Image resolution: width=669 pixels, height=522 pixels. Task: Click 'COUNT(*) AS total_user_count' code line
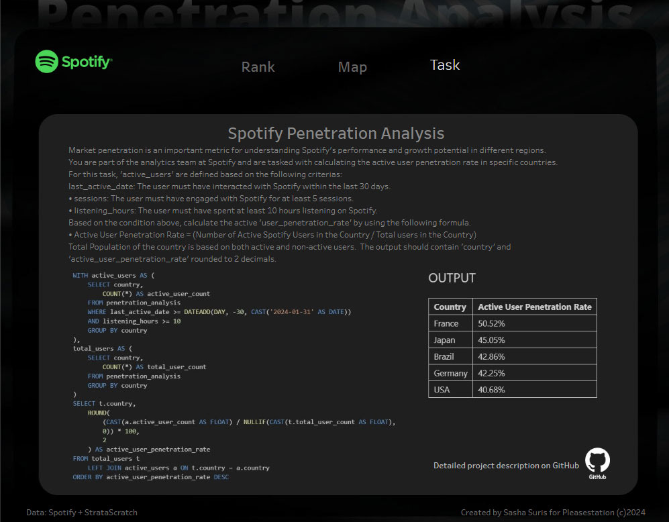pyautogui.click(x=154, y=367)
